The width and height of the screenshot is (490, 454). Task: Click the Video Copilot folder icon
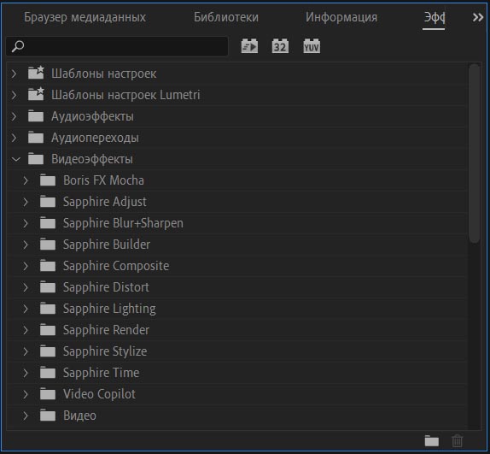click(48, 394)
